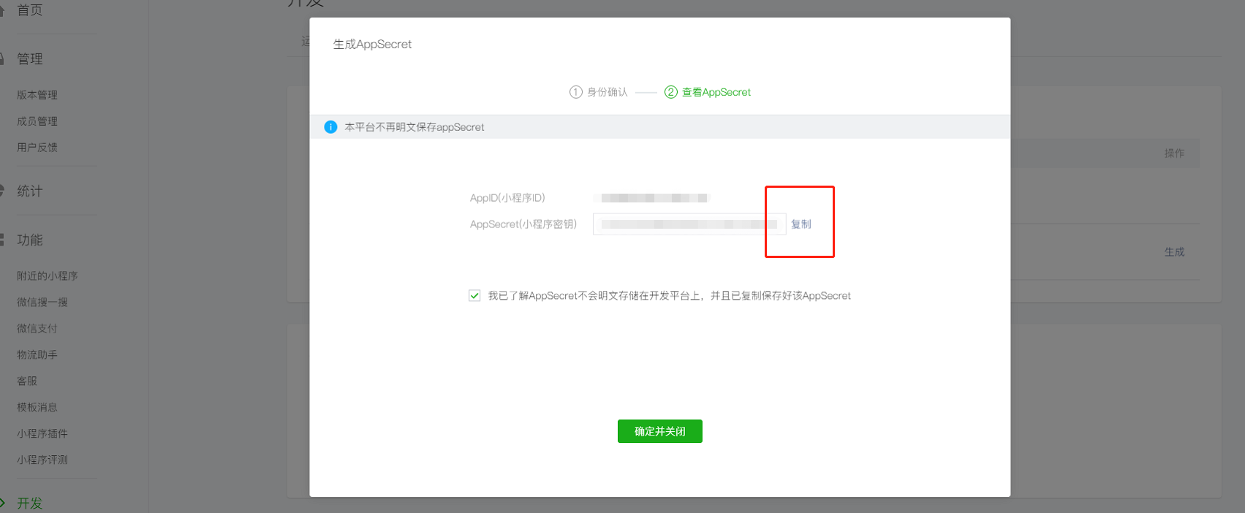1245x513 pixels.
Task: Open 微信搜一搜 page
Action: (42, 303)
